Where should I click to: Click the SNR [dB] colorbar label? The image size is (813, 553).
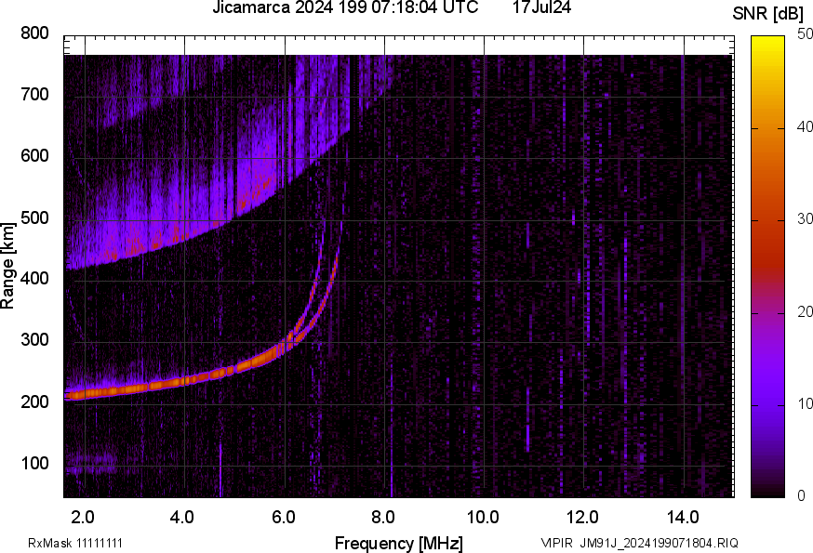pyautogui.click(x=768, y=13)
